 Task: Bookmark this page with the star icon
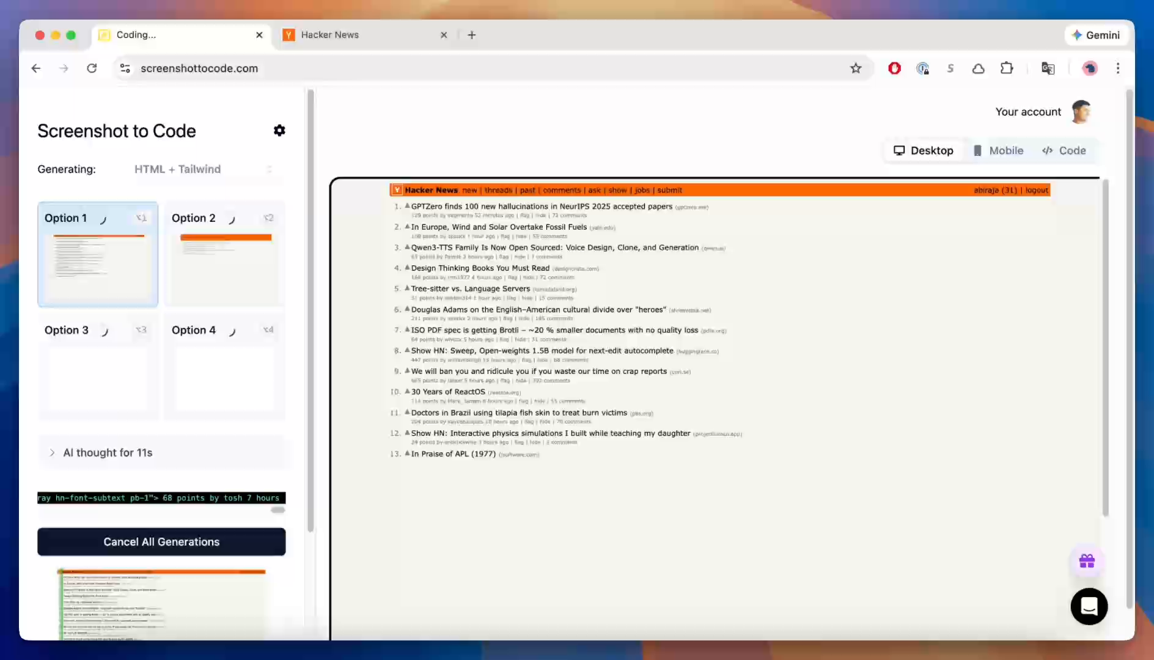856,68
